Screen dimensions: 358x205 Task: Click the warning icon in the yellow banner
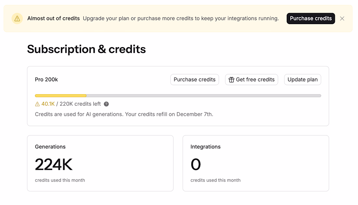[17, 19]
